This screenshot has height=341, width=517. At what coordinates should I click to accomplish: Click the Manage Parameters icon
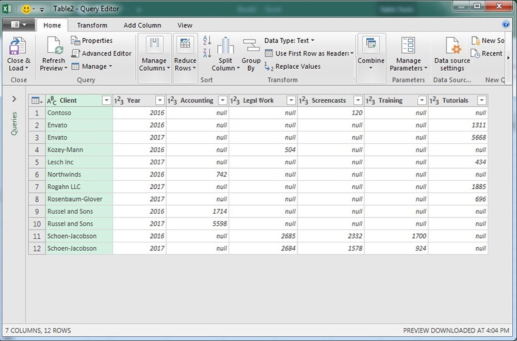[408, 45]
